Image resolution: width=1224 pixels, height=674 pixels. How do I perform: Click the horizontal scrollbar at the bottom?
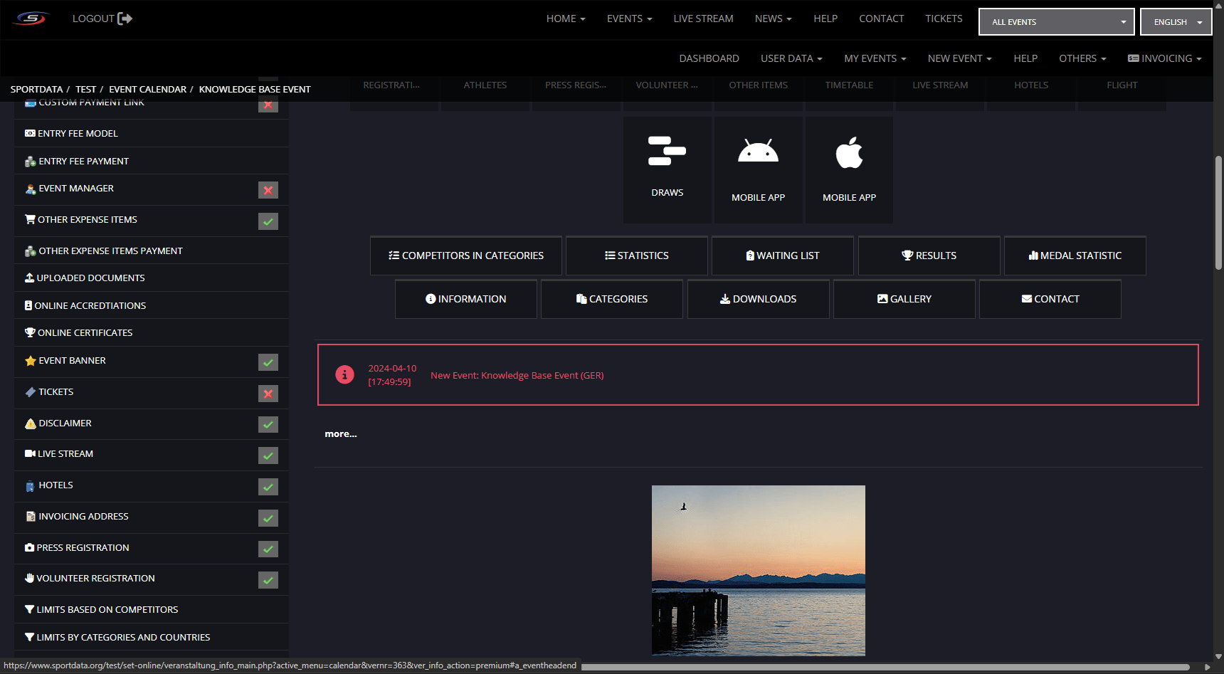pyautogui.click(x=885, y=667)
